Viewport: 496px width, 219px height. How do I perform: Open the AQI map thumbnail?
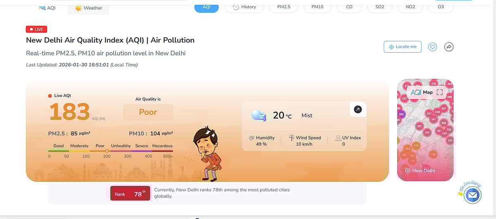click(425, 132)
